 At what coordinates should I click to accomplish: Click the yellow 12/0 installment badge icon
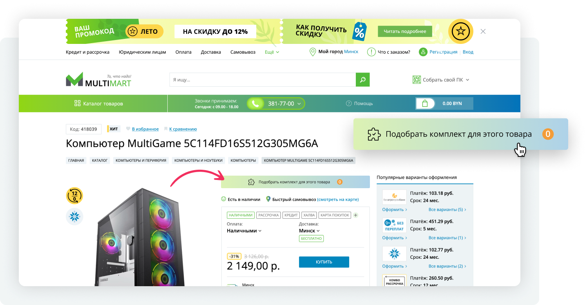coord(74,196)
